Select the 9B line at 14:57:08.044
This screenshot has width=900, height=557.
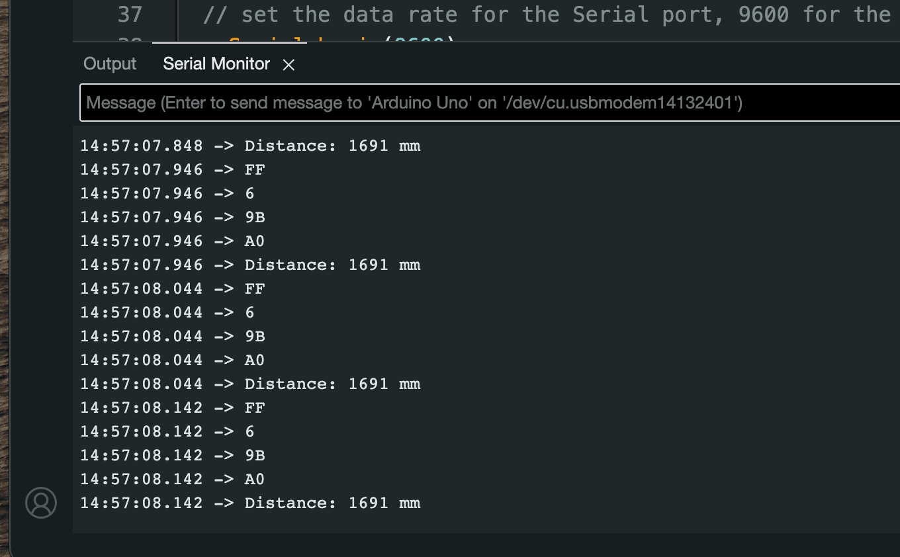pyautogui.click(x=173, y=336)
